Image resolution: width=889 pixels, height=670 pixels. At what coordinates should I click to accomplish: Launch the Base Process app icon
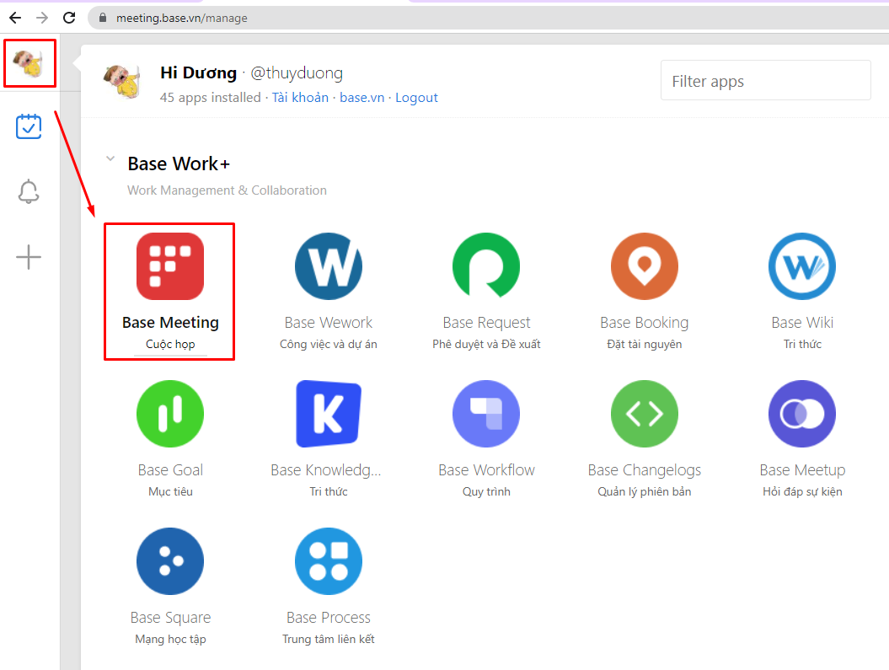[x=329, y=560]
